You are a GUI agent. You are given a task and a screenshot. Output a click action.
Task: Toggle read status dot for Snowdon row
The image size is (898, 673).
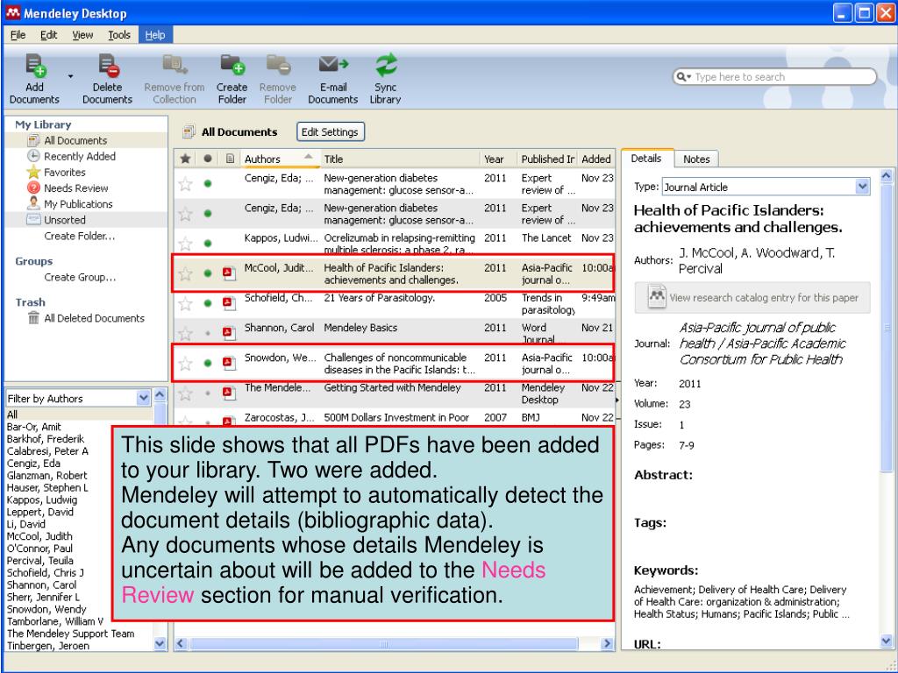(208, 364)
